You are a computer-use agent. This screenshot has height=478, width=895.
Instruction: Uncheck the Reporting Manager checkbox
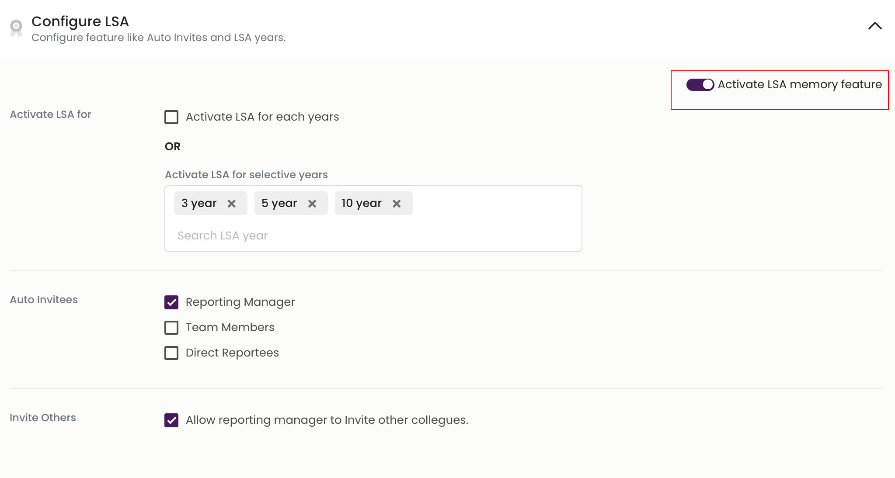coord(171,302)
